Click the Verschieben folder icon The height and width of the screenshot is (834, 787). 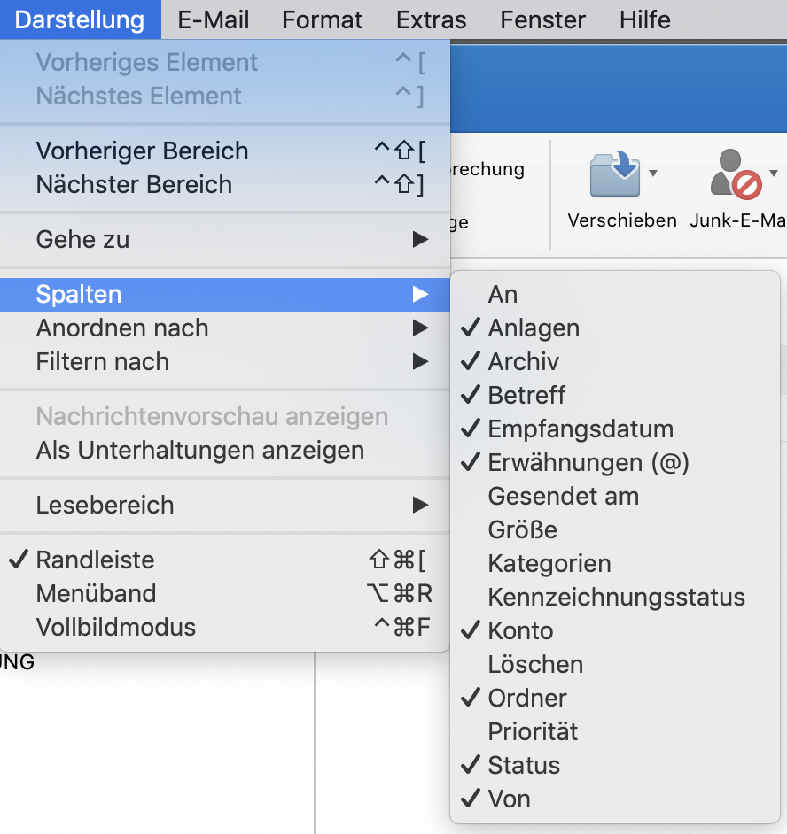point(615,174)
